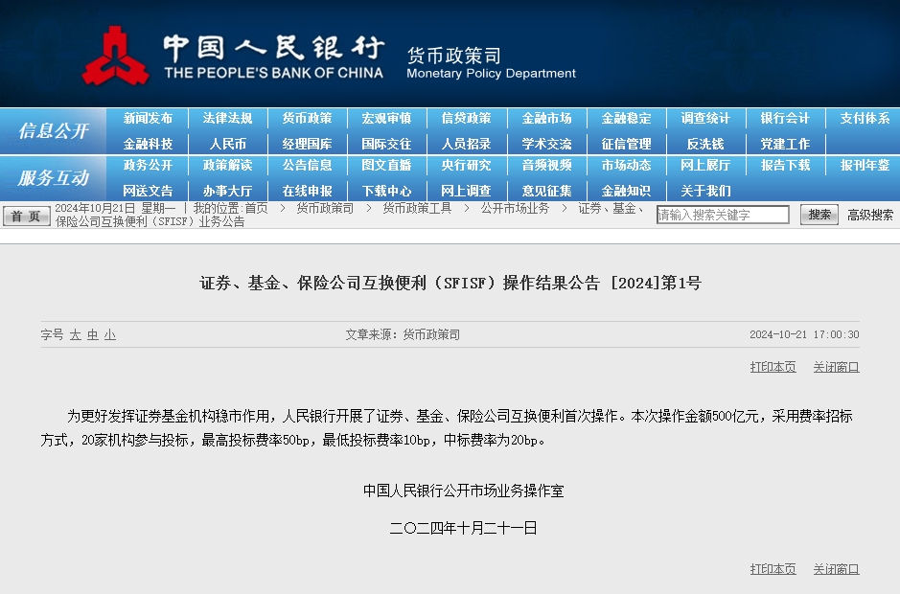900x594 pixels.
Task: Open the 金融市场 menu item
Action: coord(546,118)
